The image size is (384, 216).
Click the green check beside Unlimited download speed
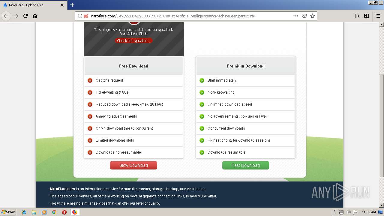[202, 104]
